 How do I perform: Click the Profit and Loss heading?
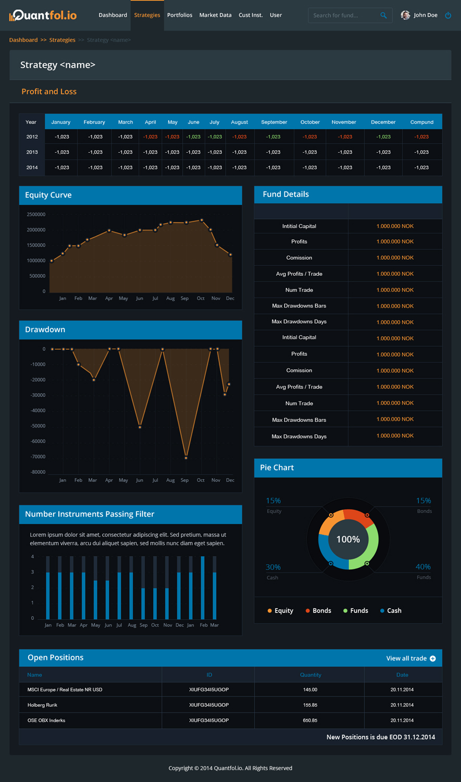[49, 91]
